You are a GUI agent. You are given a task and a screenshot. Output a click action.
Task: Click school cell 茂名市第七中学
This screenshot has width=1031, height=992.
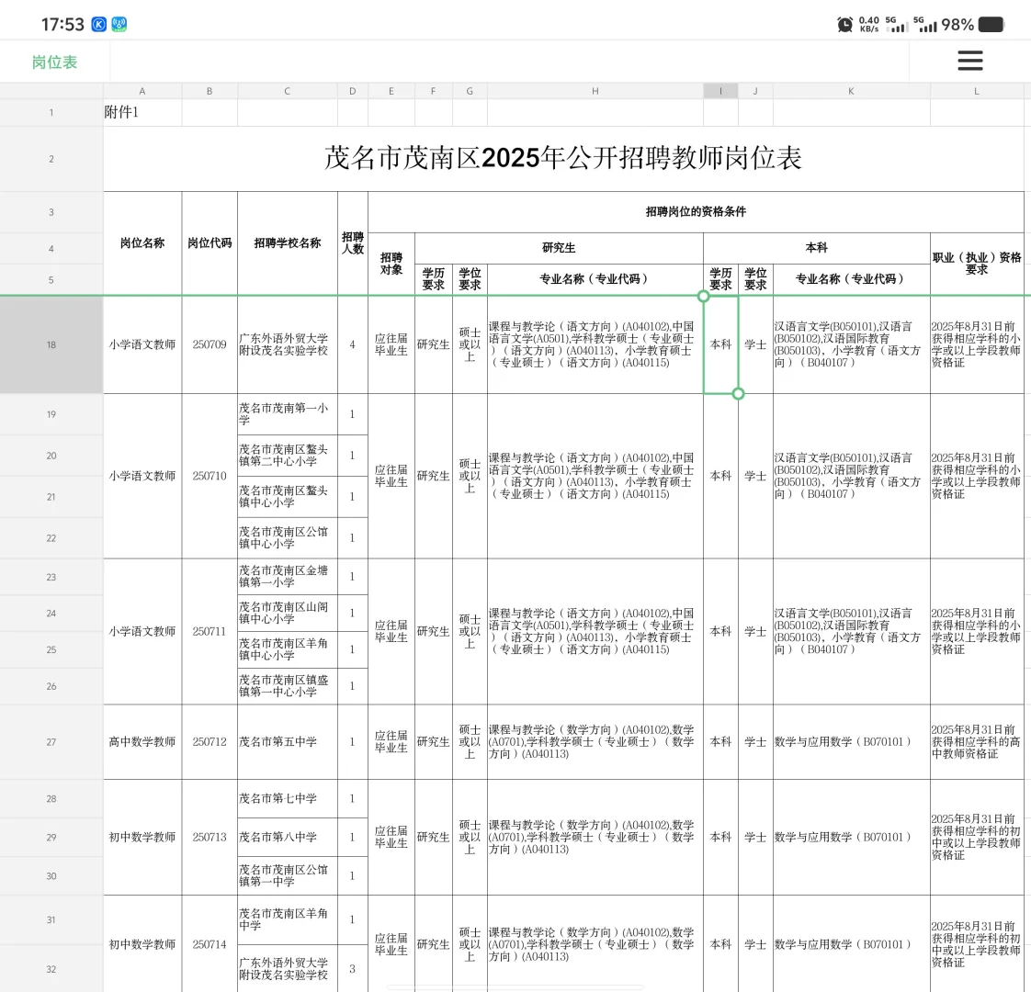coord(288,799)
